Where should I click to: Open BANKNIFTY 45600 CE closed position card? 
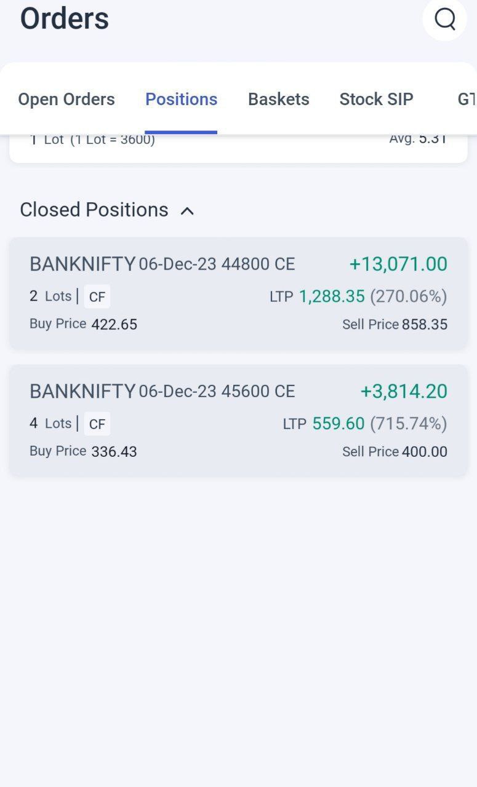point(238,421)
